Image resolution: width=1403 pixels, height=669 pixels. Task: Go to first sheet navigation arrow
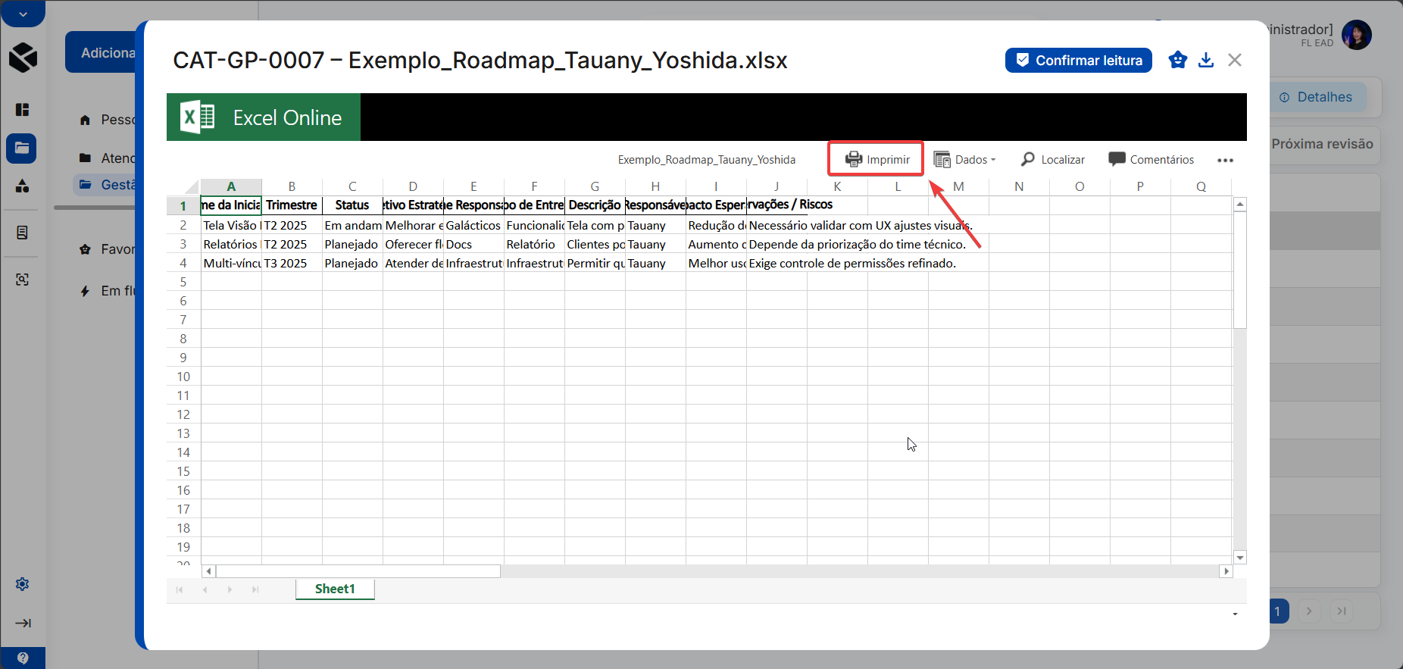(180, 589)
